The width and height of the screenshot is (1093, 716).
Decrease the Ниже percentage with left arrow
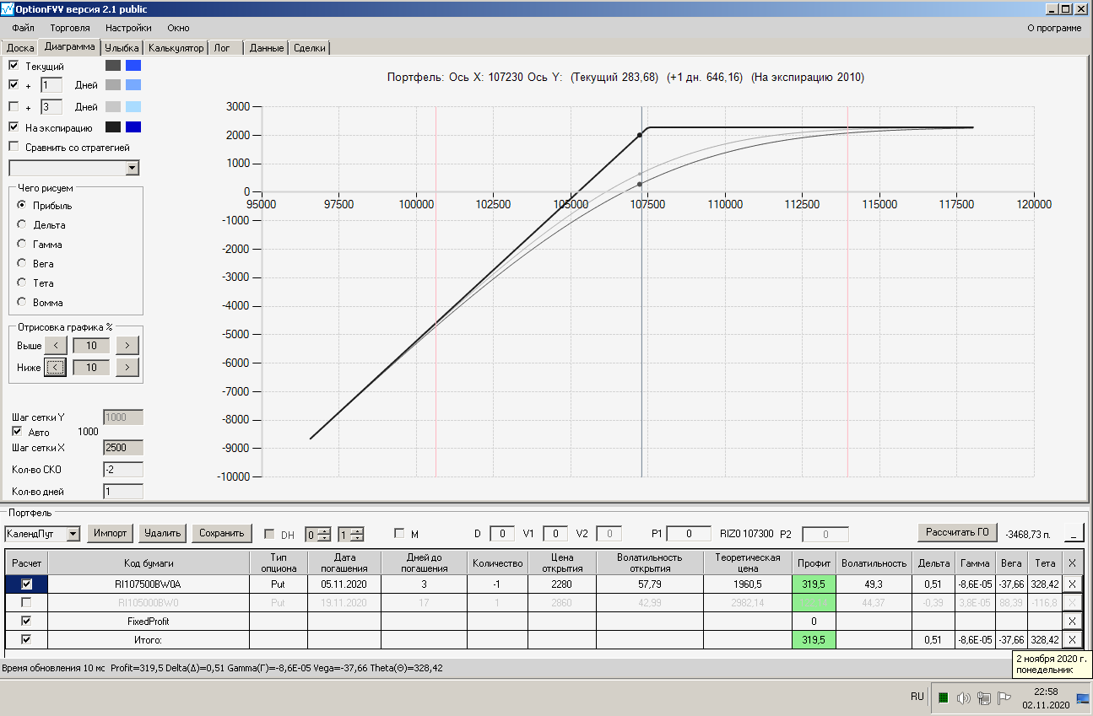click(x=55, y=367)
